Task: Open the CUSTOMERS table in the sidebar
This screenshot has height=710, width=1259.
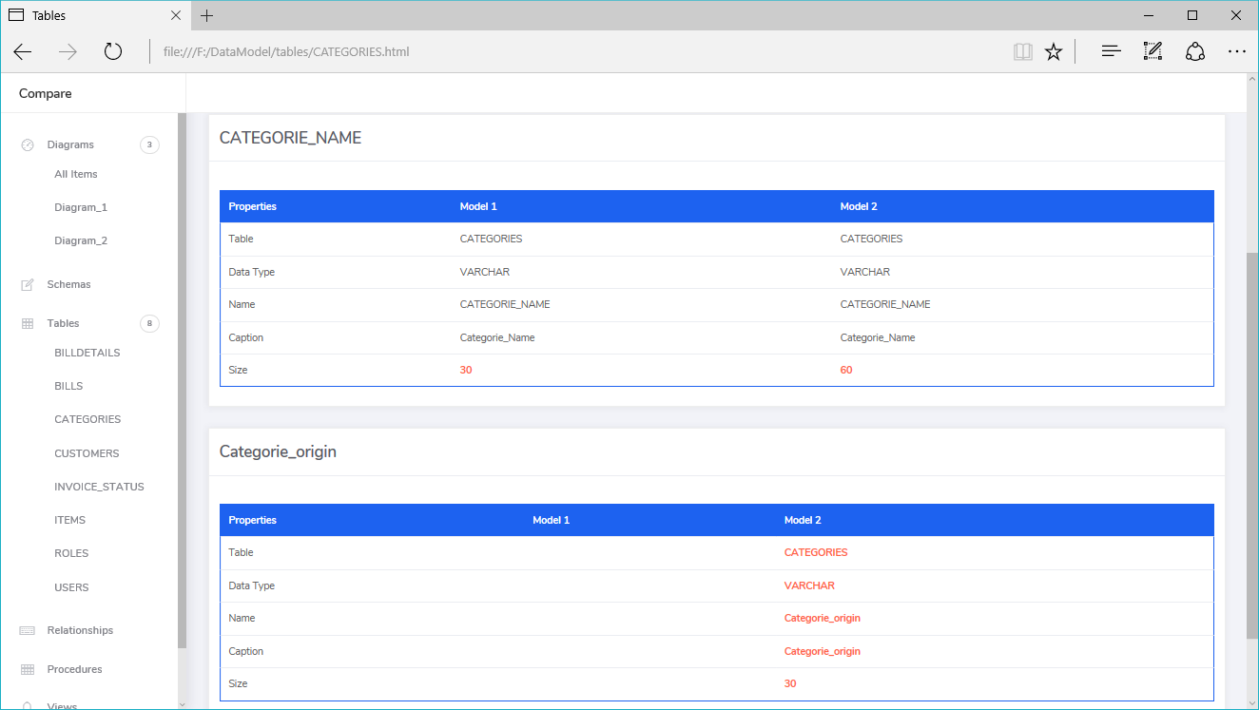Action: [x=87, y=452]
